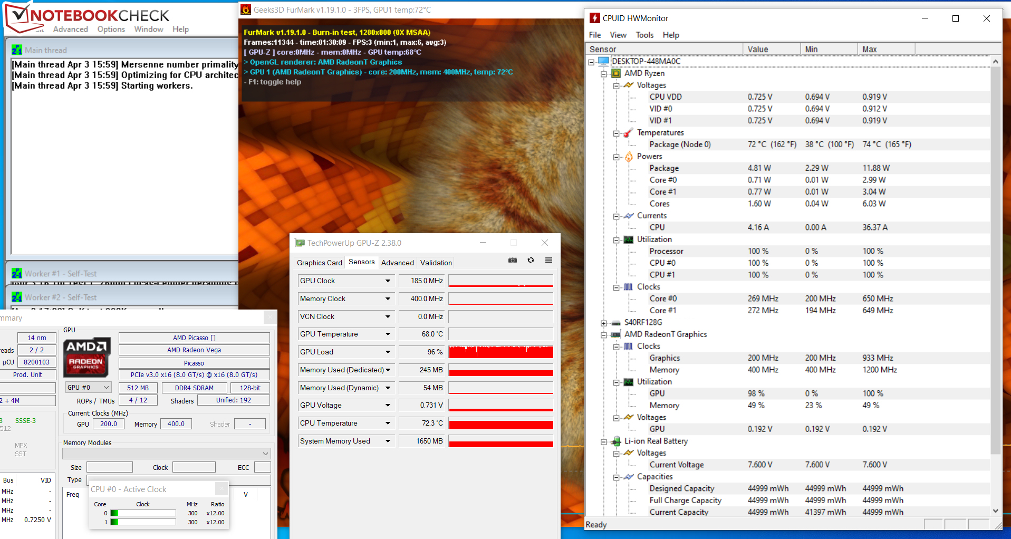This screenshot has height=539, width=1011.
Task: Click the AMD Ryzen Utilization chip icon
Action: pyautogui.click(x=629, y=239)
